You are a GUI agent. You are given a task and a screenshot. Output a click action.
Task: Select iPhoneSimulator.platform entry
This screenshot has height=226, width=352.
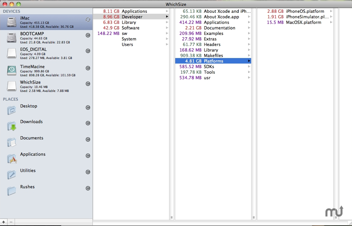click(x=295, y=16)
